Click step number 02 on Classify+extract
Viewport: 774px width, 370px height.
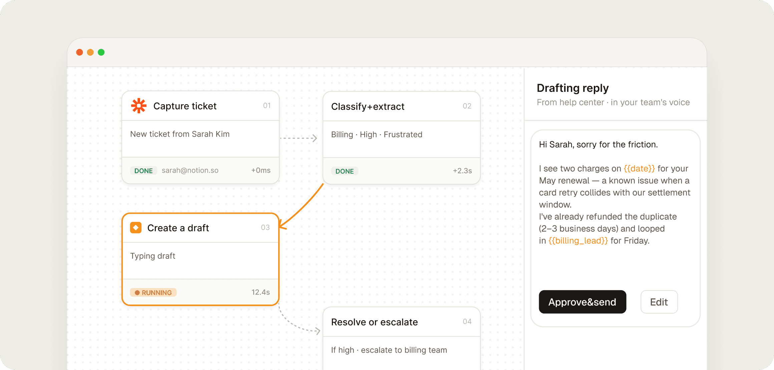tap(467, 106)
